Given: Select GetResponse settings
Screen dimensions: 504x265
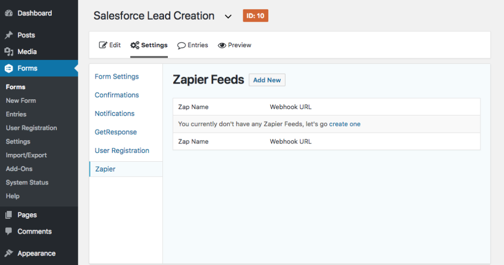Looking at the screenshot, I should point(116,132).
